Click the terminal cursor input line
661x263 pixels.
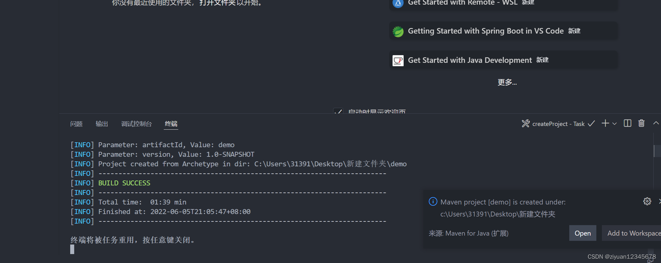point(72,249)
